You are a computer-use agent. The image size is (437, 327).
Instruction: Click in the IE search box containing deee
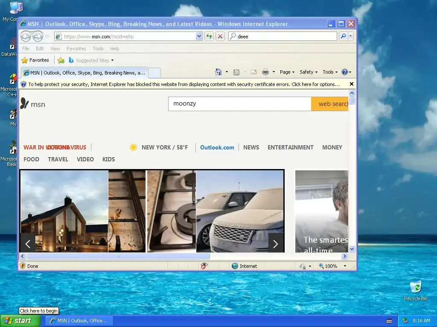click(x=283, y=37)
